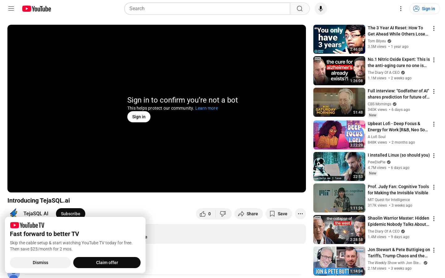This screenshot has height=278, width=445.
Task: Click the '4.7M views' text
Action: 377,168
